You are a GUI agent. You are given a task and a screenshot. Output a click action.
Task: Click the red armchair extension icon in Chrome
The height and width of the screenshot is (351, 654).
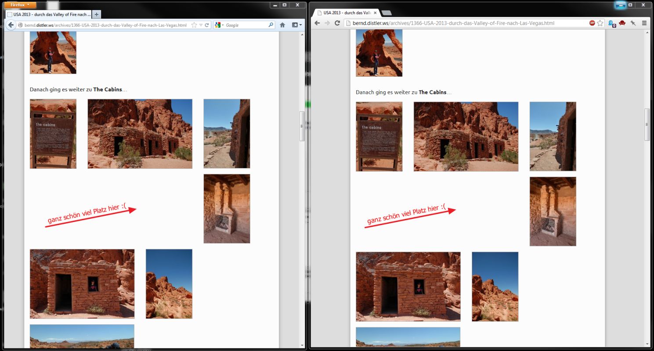tap(622, 23)
